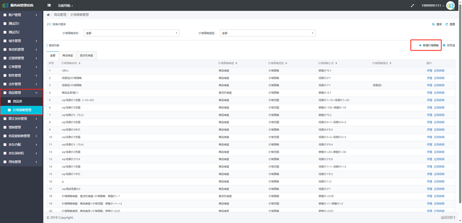Screen dimensions: 462x223
Task: Open the 价格策略类型 filter dropdown
Action: click(268, 33)
